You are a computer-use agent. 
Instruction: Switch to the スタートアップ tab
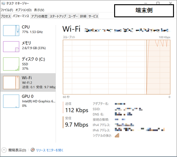tap(58, 16)
